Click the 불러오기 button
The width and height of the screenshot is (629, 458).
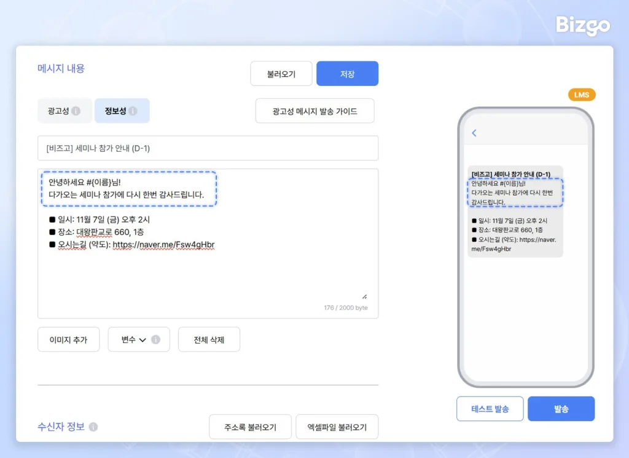point(281,73)
